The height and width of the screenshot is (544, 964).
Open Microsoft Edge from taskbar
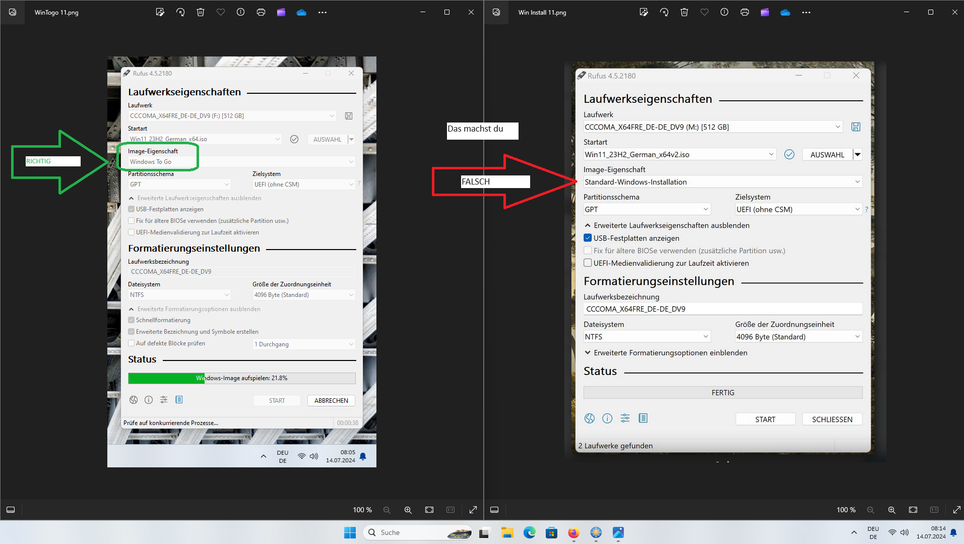(529, 532)
